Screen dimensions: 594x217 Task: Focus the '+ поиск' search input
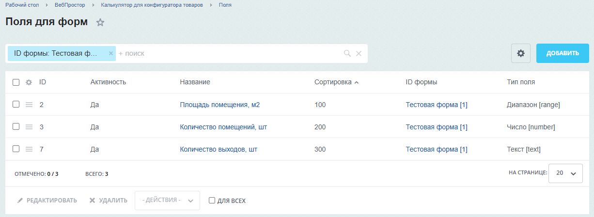(229, 53)
